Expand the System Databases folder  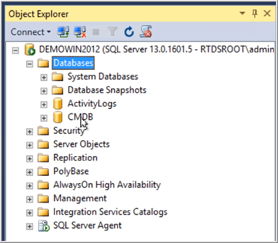[44, 78]
